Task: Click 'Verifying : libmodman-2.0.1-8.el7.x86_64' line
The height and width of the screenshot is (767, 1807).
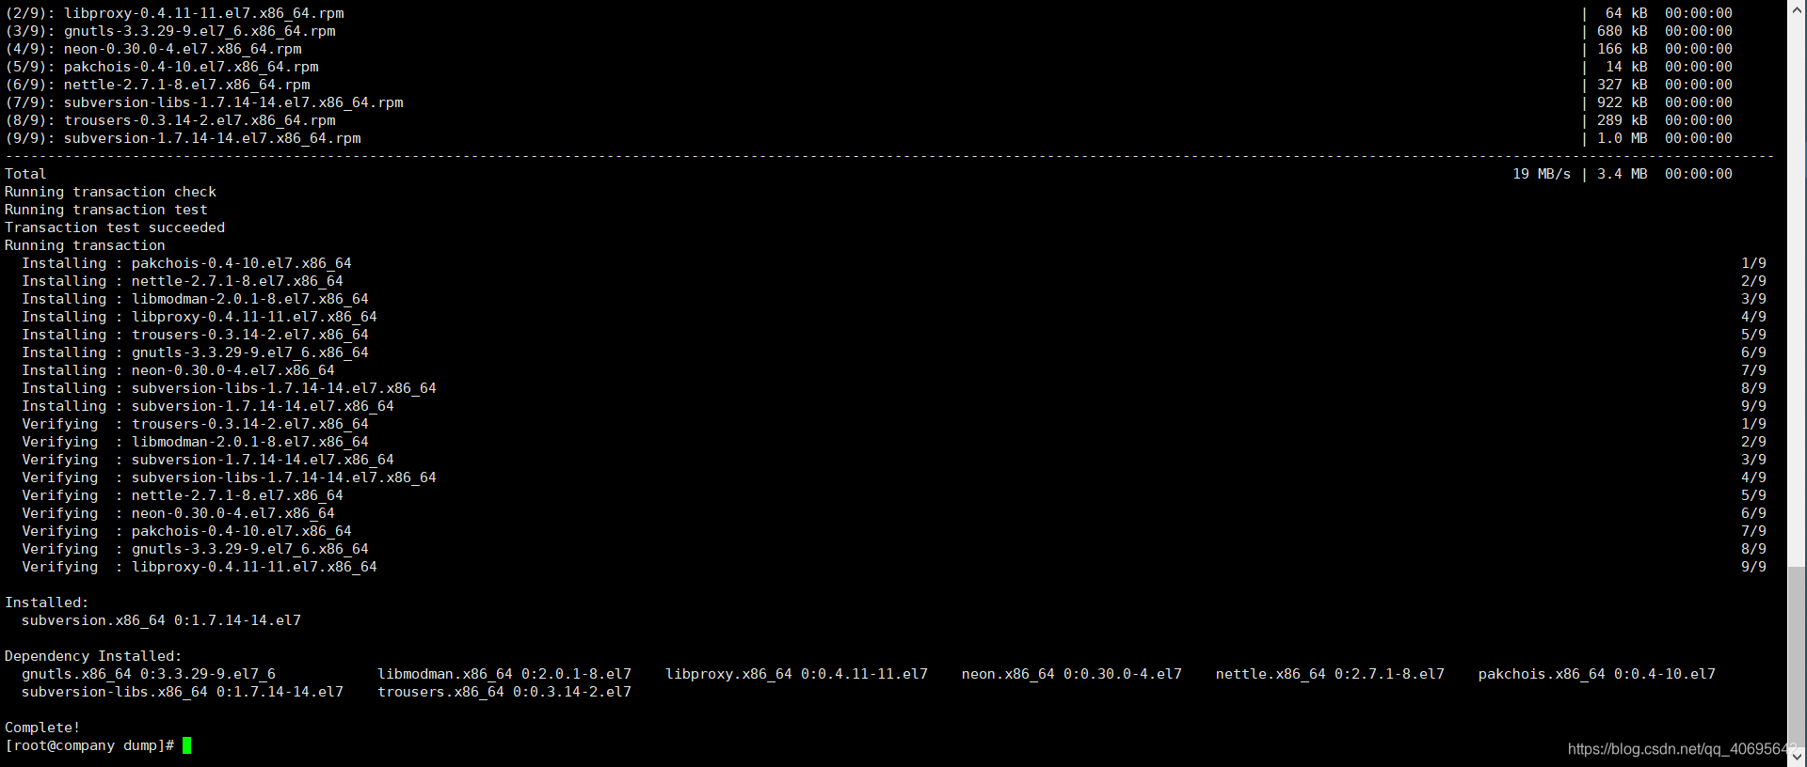Action: (195, 442)
